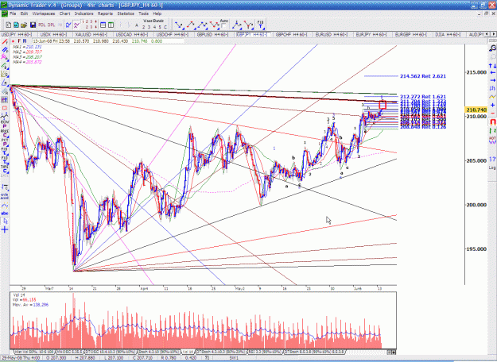Select wave band 5 button
This screenshot has height=362, width=497.
coord(160,27)
